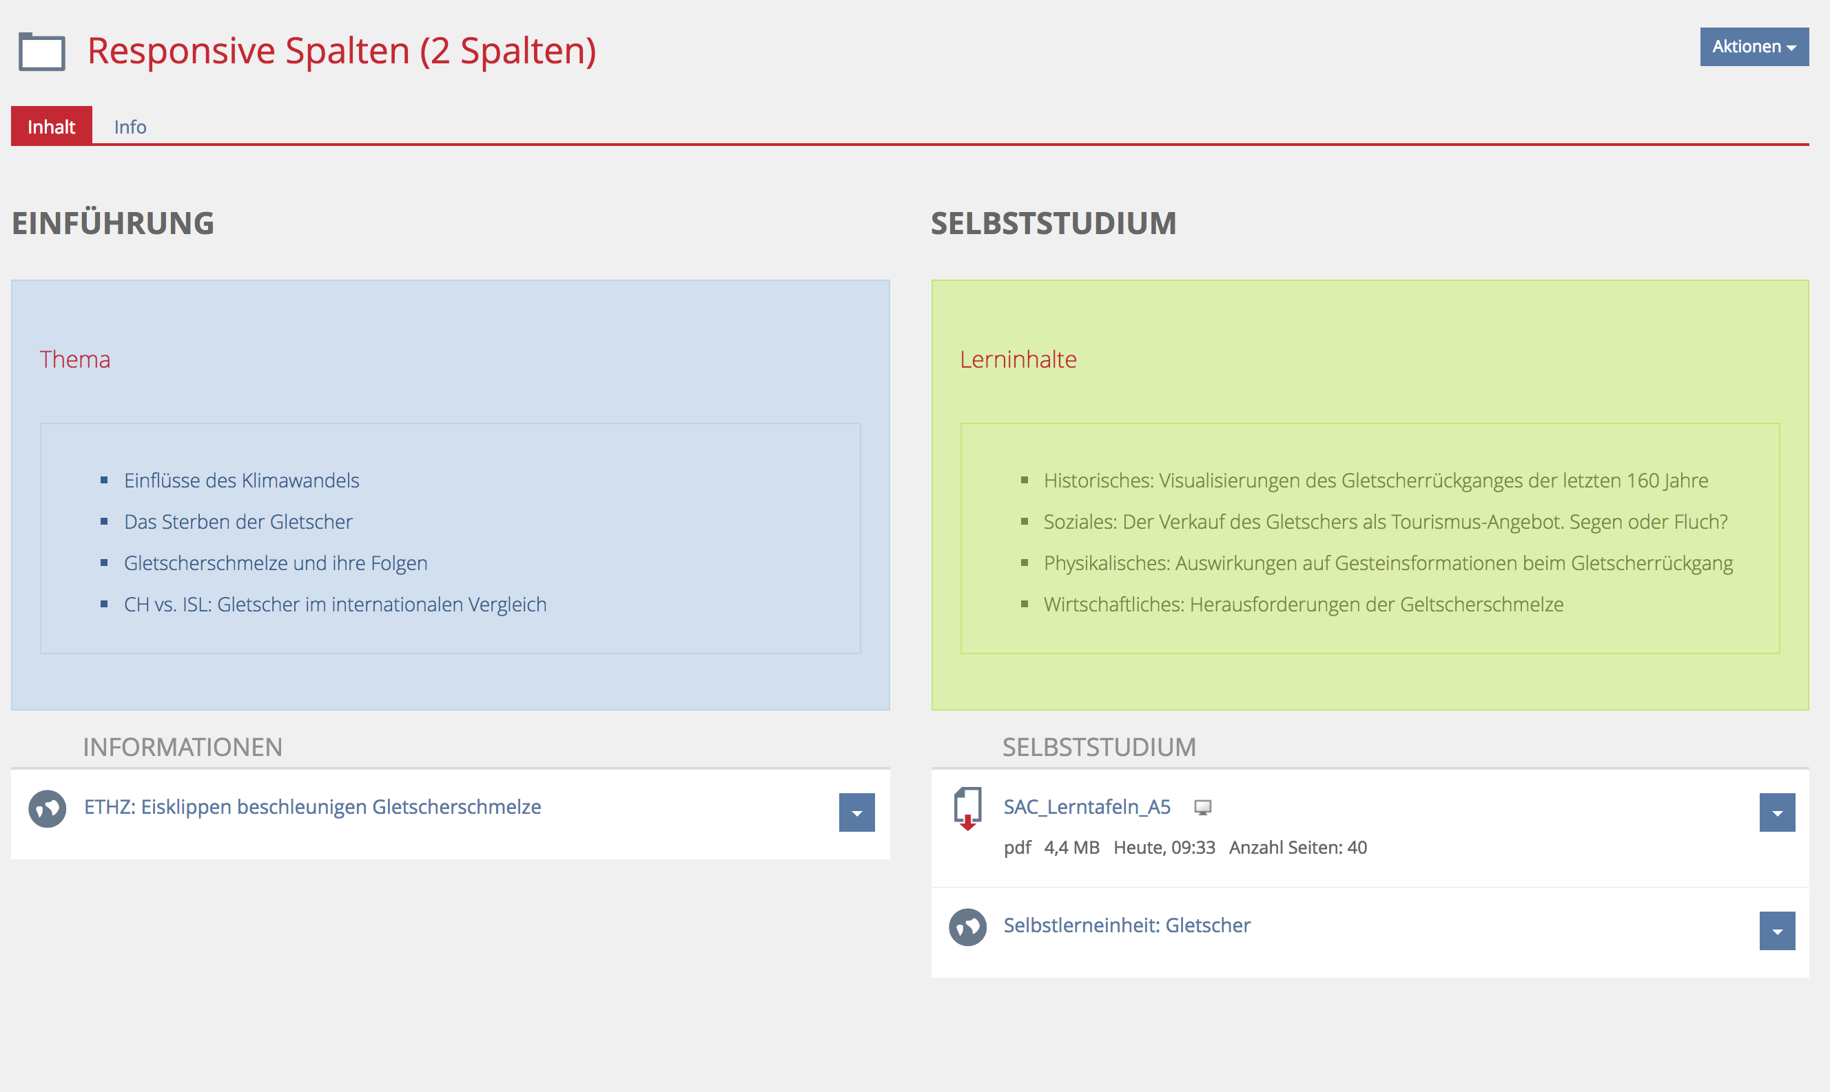Image resolution: width=1830 pixels, height=1092 pixels.
Task: Click the EINFÜHRUNG column heading
Action: tap(112, 223)
